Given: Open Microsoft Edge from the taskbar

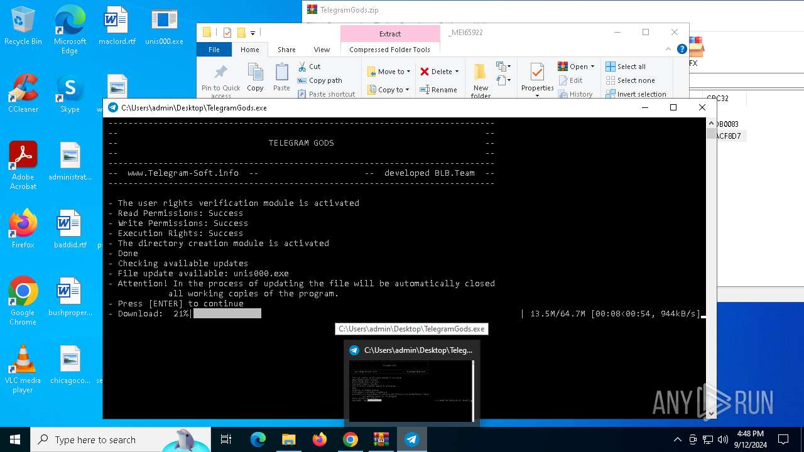Looking at the screenshot, I should point(258,439).
